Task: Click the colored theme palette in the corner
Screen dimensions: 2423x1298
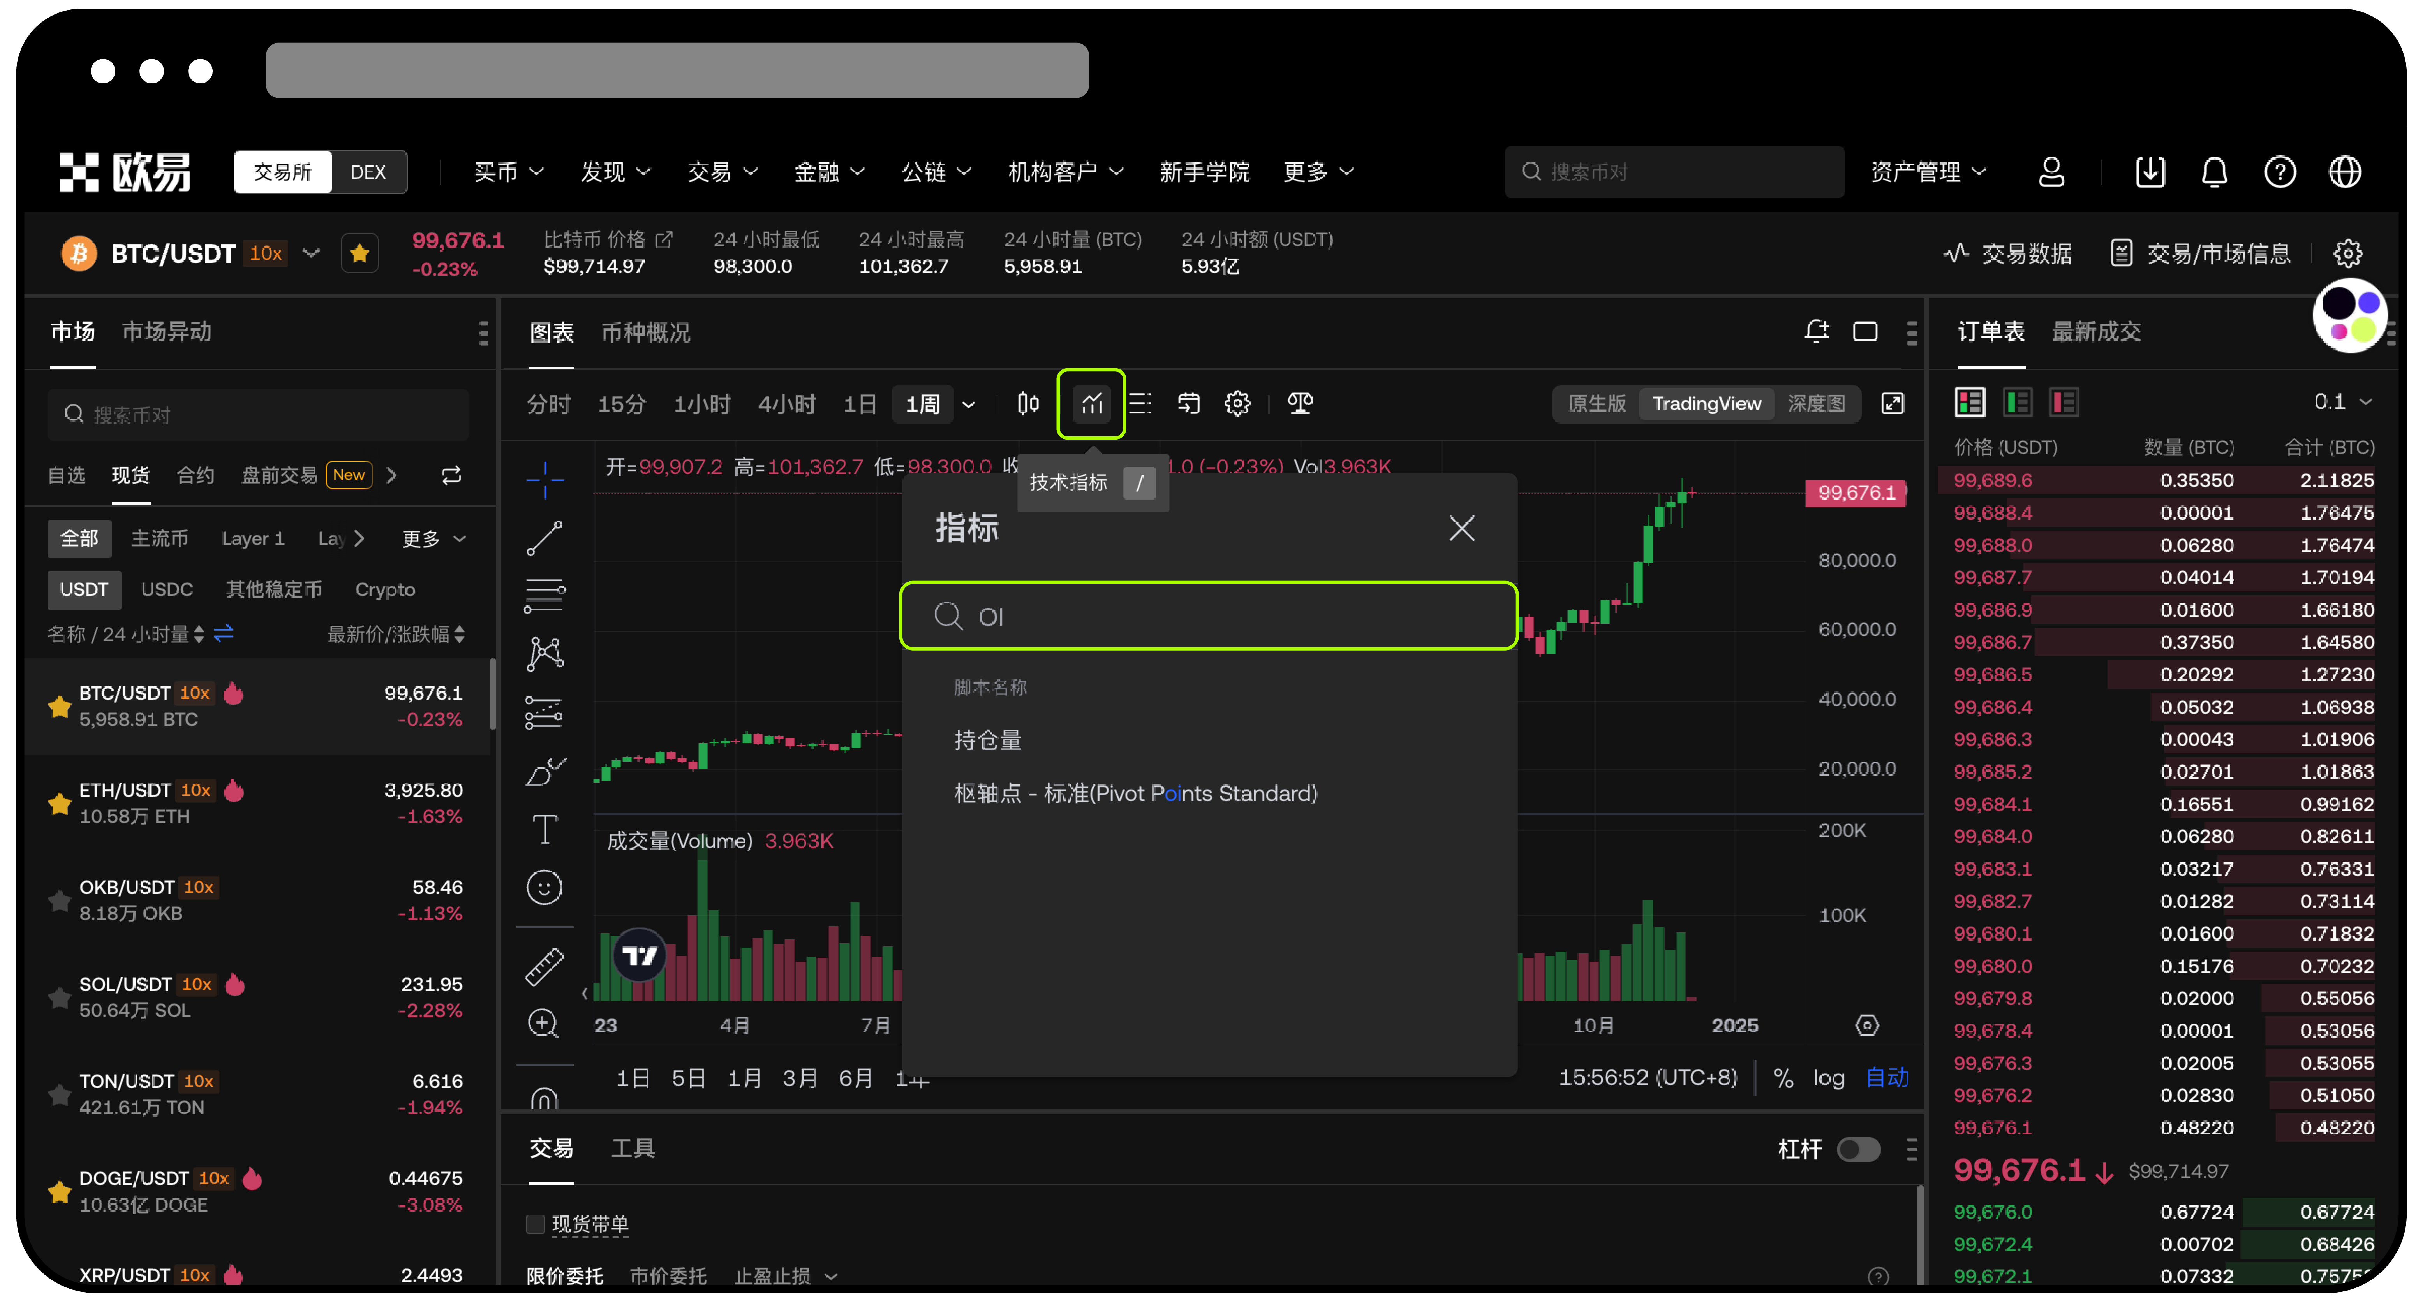Action: (x=2350, y=316)
